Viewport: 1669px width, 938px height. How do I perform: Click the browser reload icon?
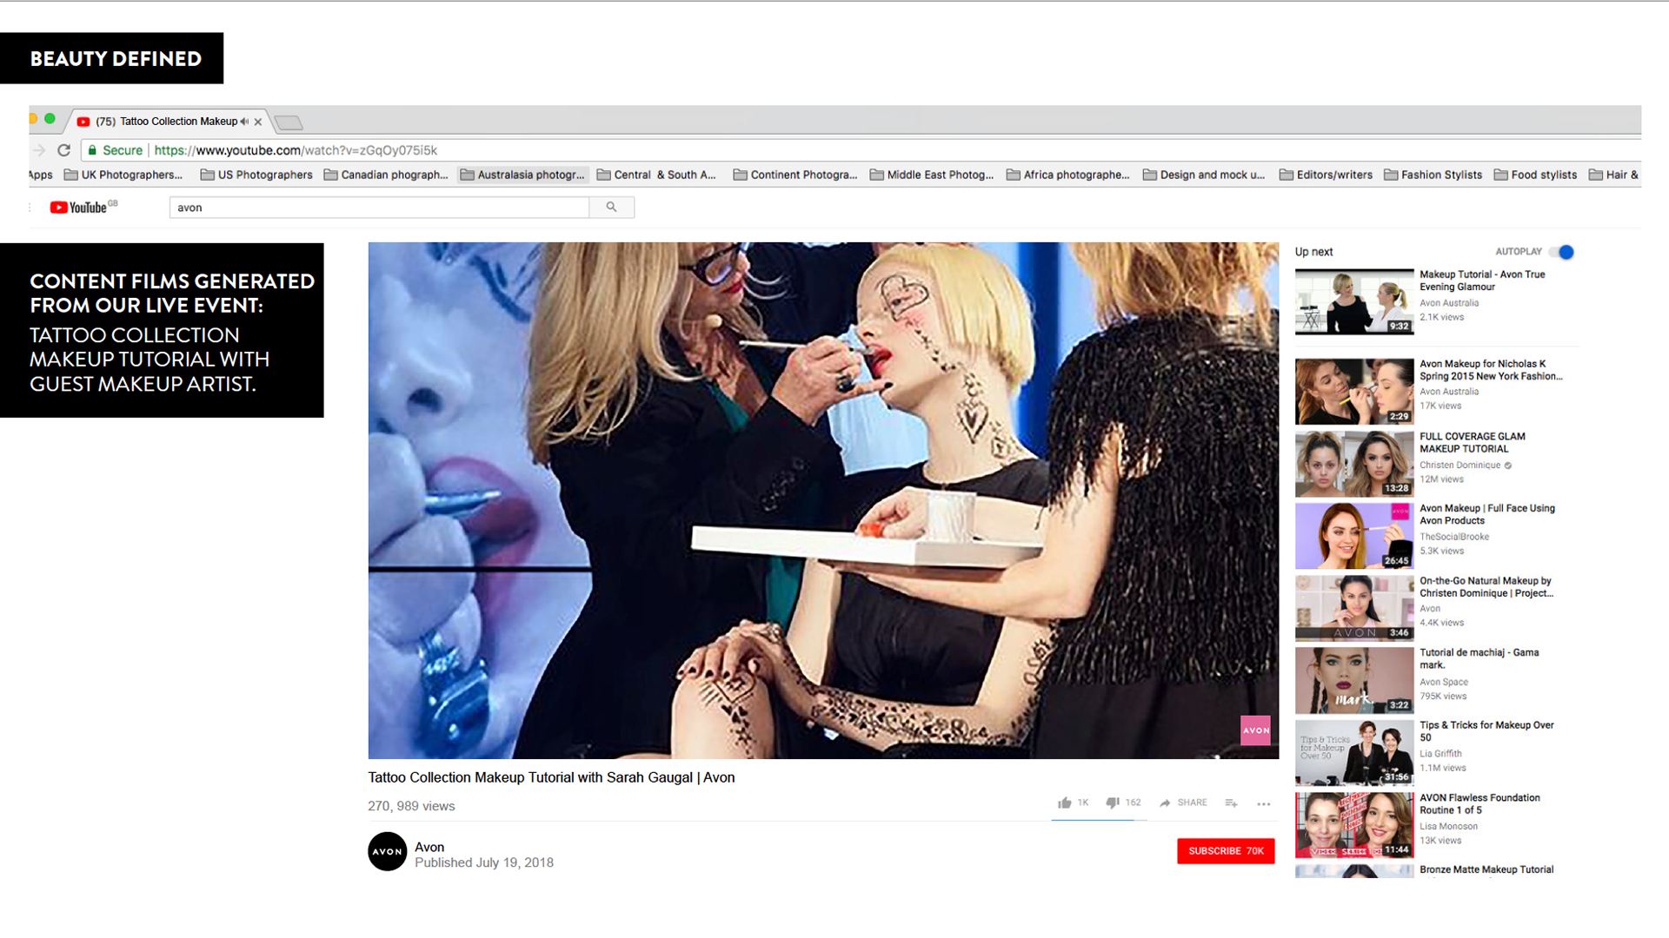coord(63,150)
